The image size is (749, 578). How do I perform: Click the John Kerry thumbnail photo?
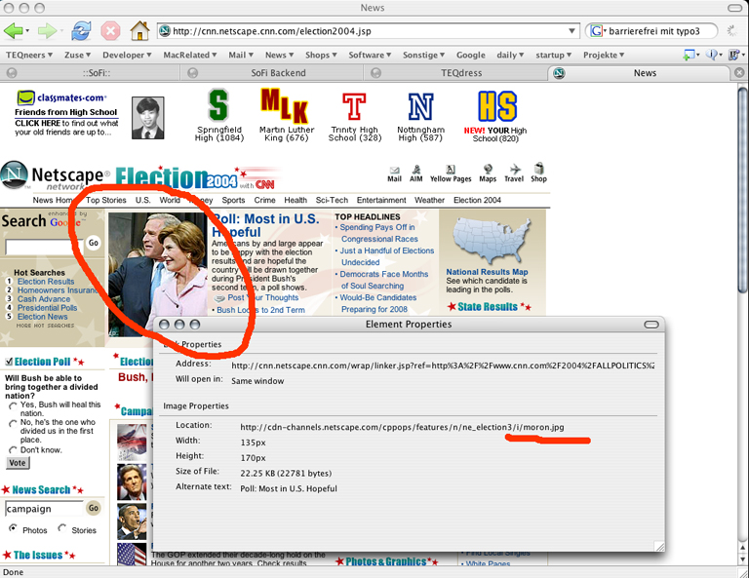point(132,482)
